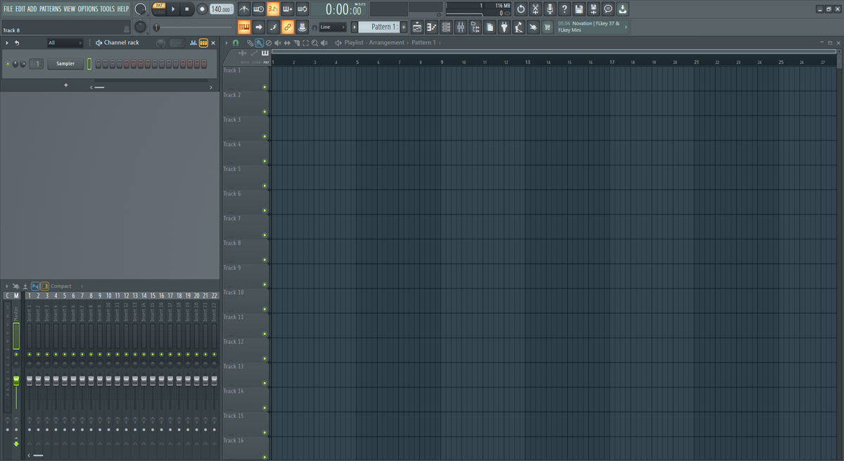Open the VIEW menu

point(69,9)
